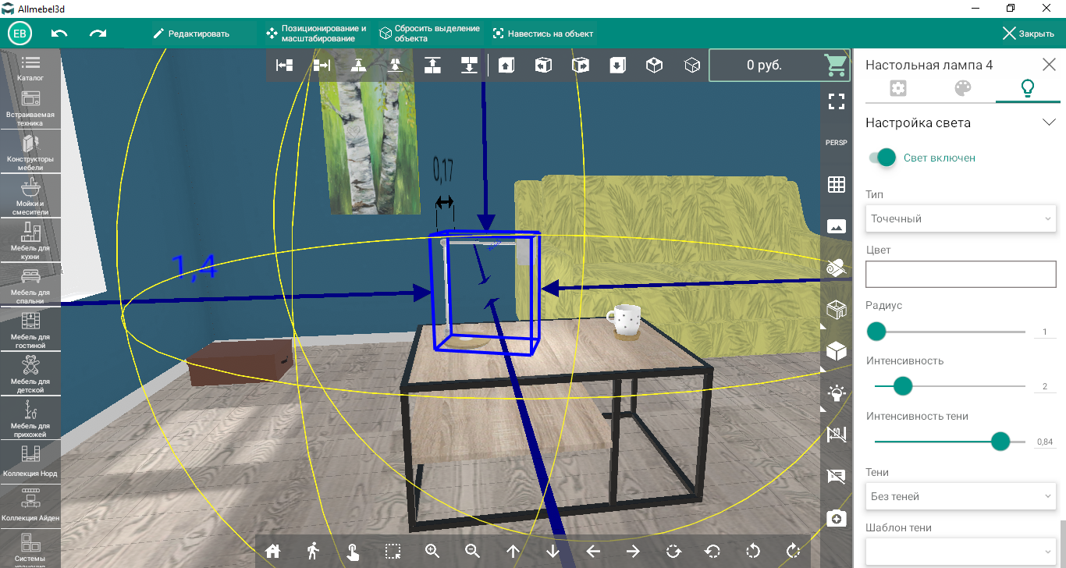Click 'Навестись на объект'
Screen dimensions: 1066x568
544,34
